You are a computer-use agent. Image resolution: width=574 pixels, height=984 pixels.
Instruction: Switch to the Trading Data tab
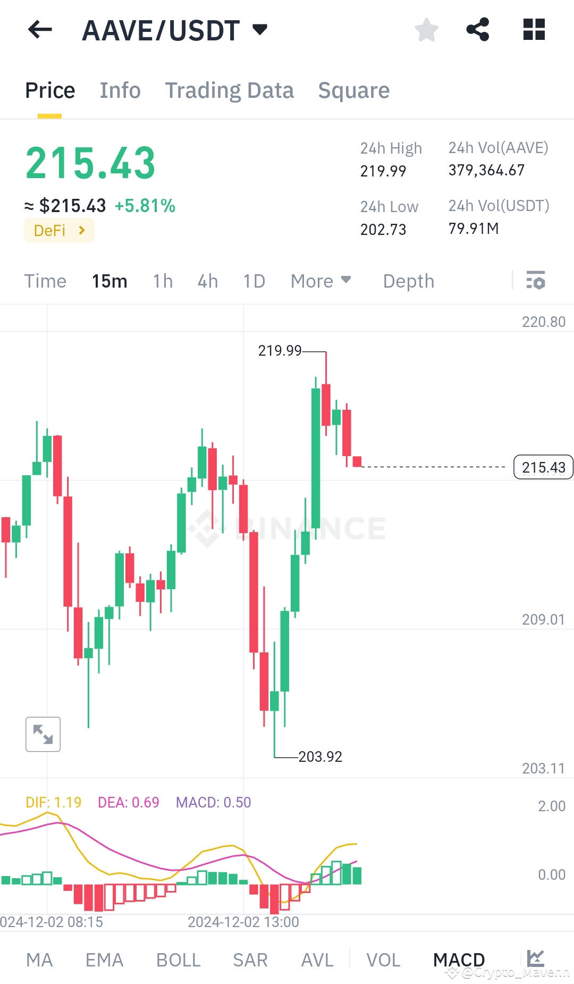coord(230,90)
